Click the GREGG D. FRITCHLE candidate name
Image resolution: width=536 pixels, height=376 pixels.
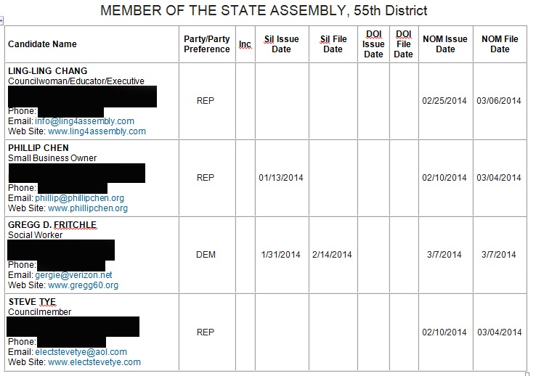coord(52,225)
